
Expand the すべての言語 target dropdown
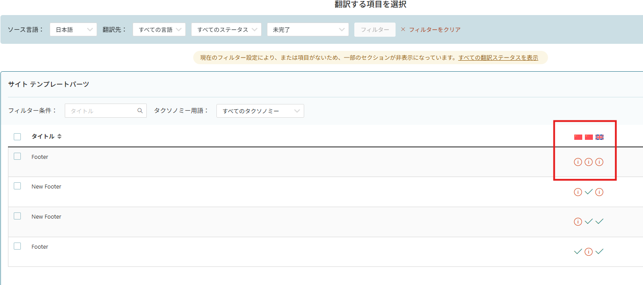[x=159, y=30]
